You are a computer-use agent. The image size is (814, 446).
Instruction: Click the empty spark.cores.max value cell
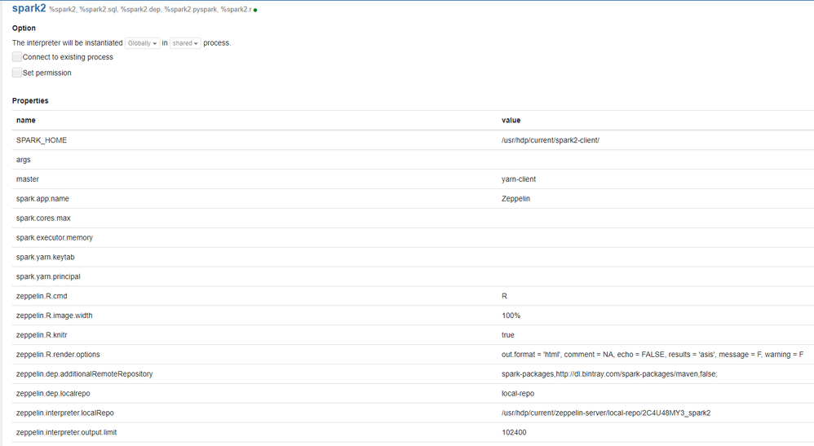pyautogui.click(x=653, y=219)
